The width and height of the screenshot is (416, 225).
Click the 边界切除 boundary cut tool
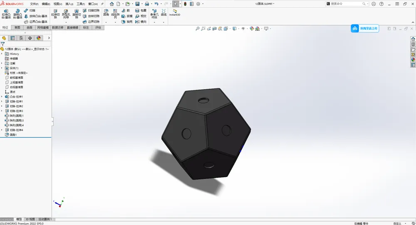click(x=91, y=22)
